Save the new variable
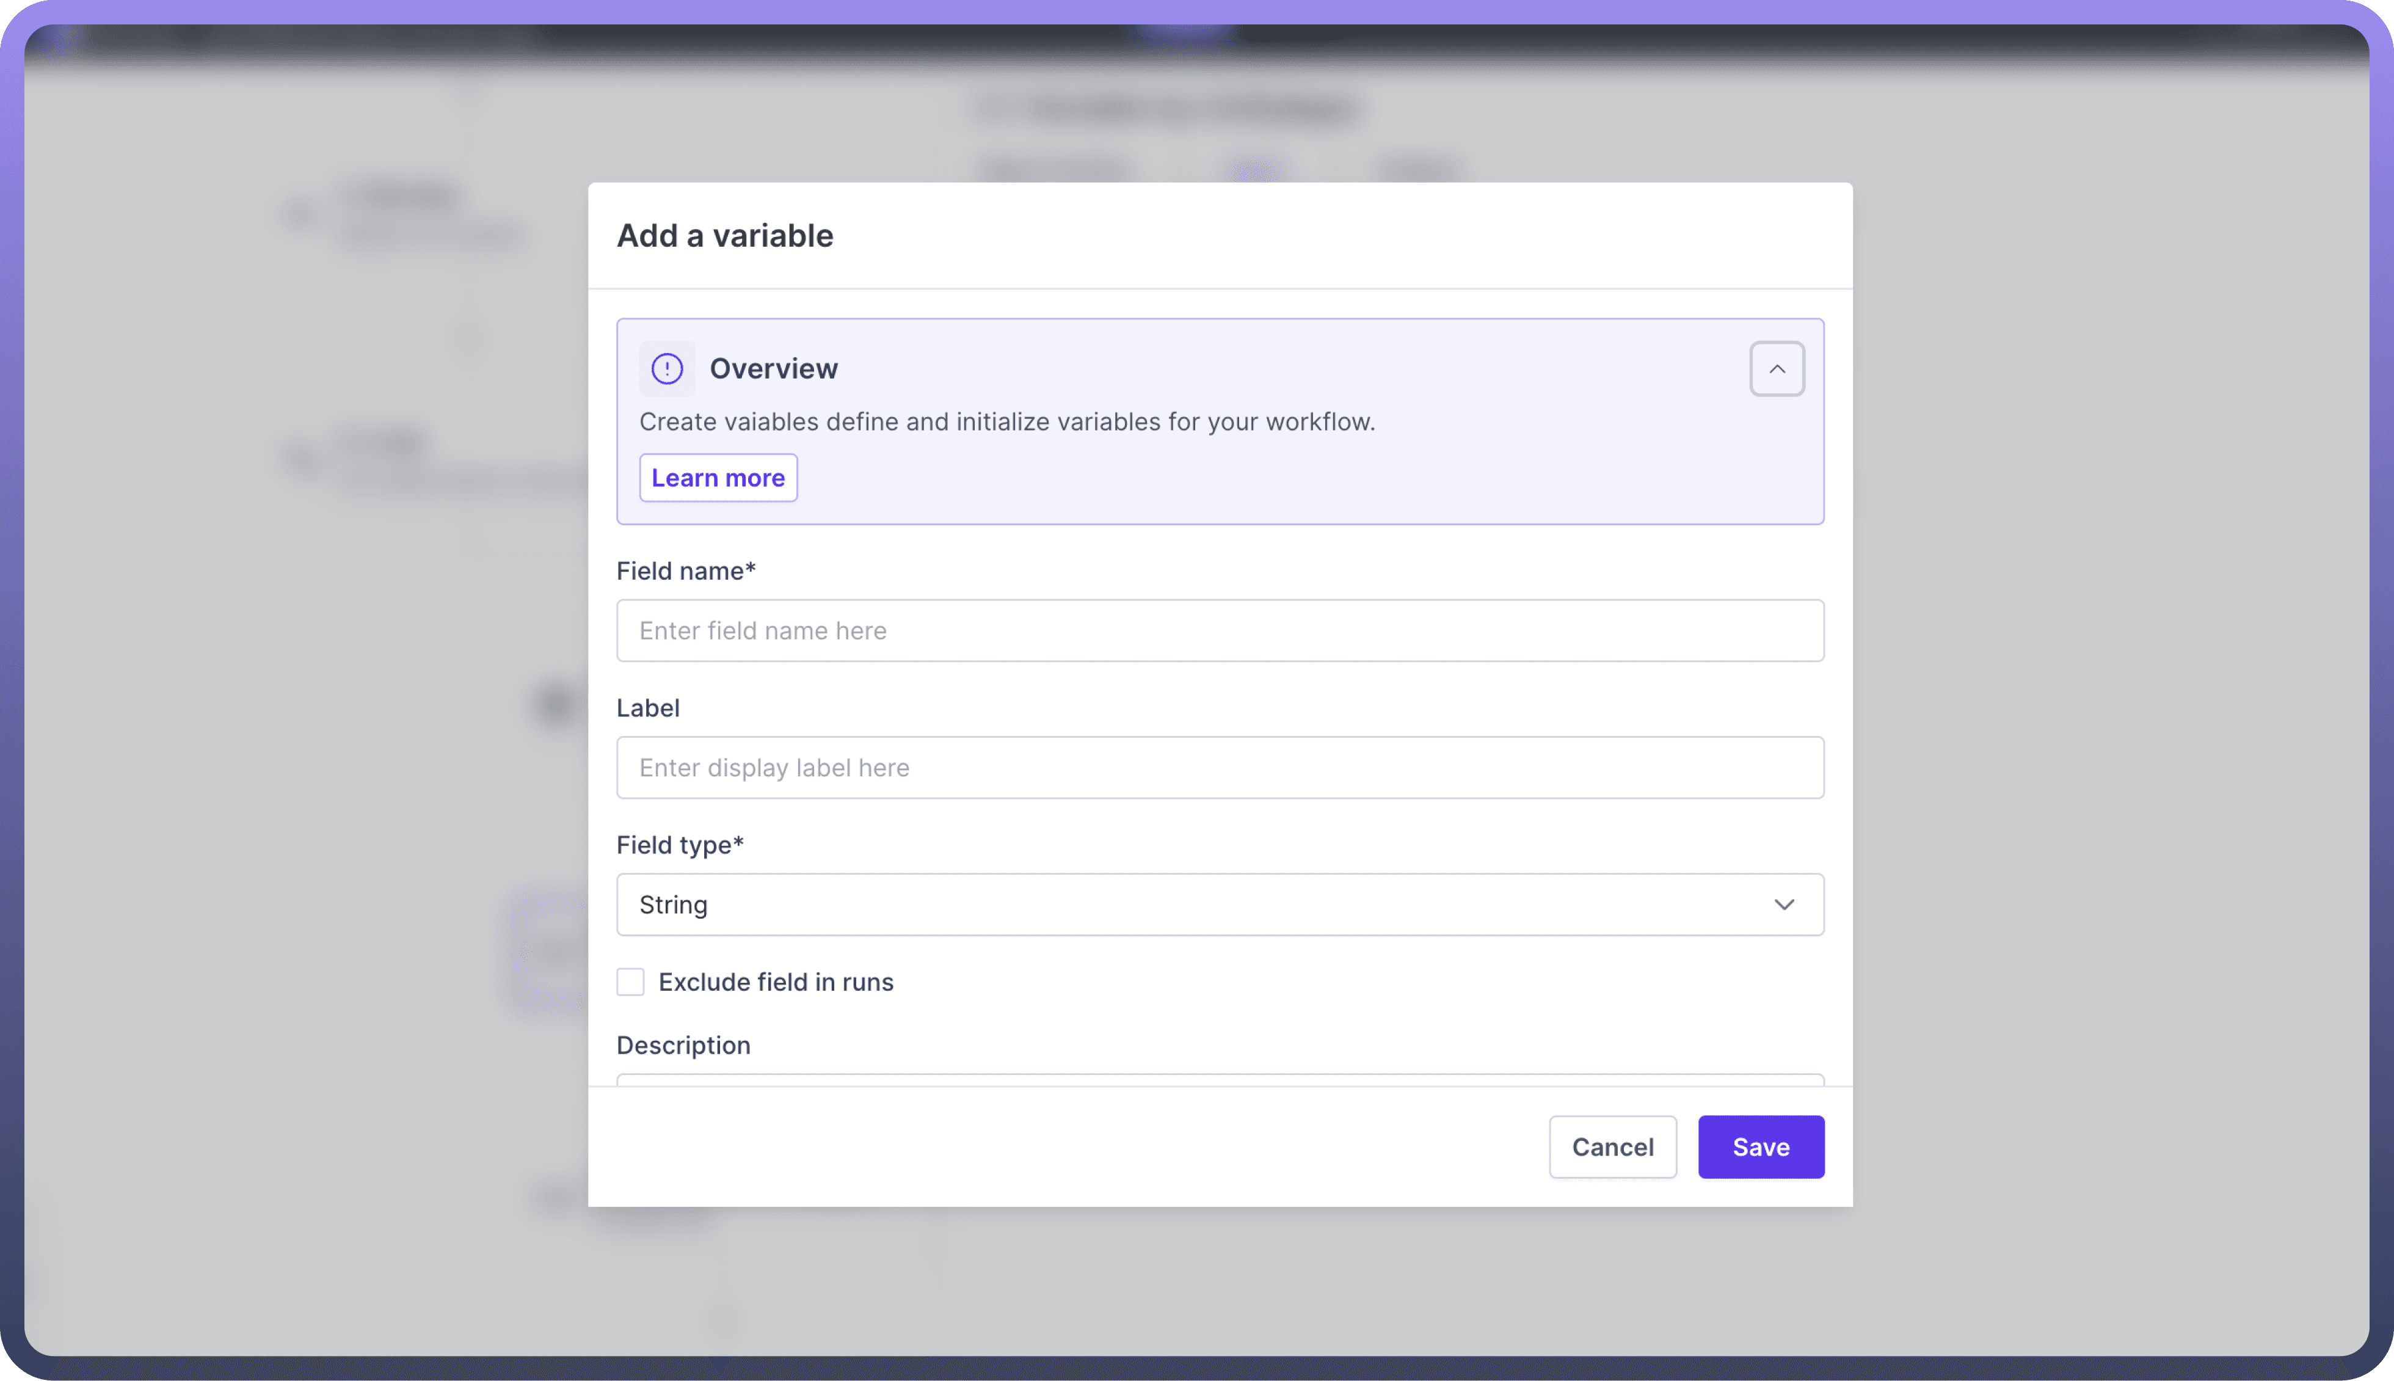This screenshot has width=2394, height=1381. pos(1761,1146)
